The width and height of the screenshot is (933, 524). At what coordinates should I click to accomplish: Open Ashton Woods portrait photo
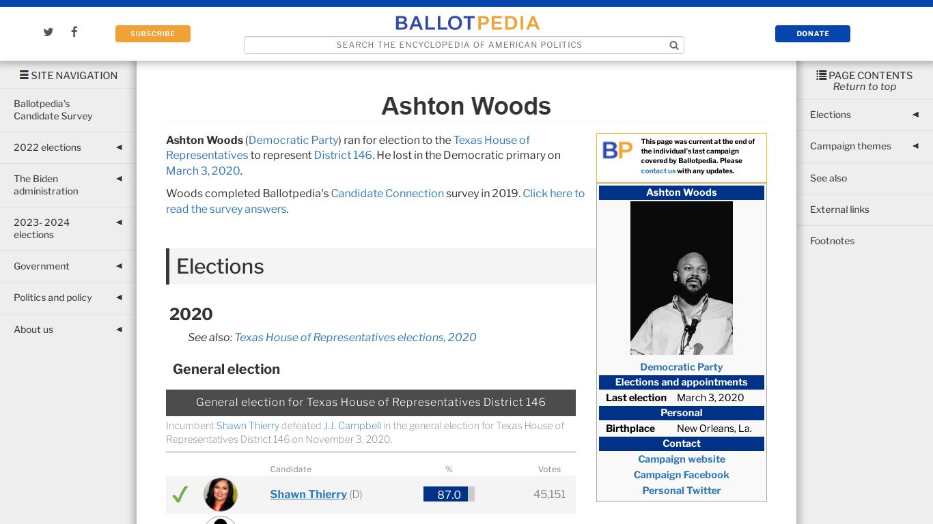point(681,278)
